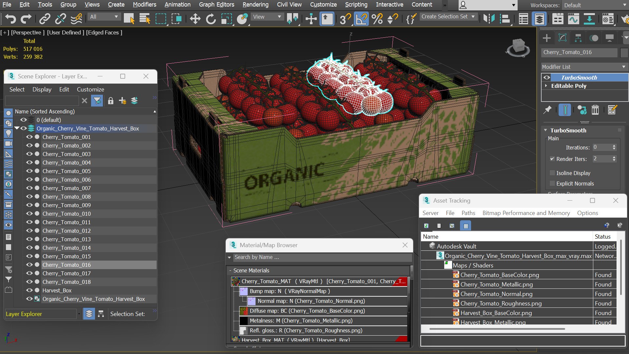Click Cherry_Tomato_MAT material entry

pyautogui.click(x=319, y=281)
